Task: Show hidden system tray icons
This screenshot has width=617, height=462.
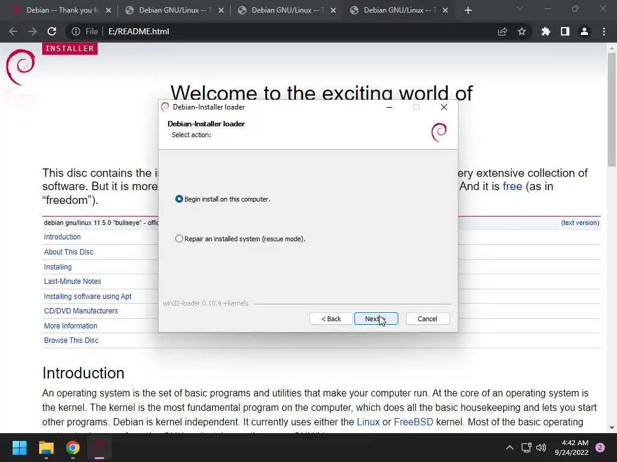Action: (509, 448)
